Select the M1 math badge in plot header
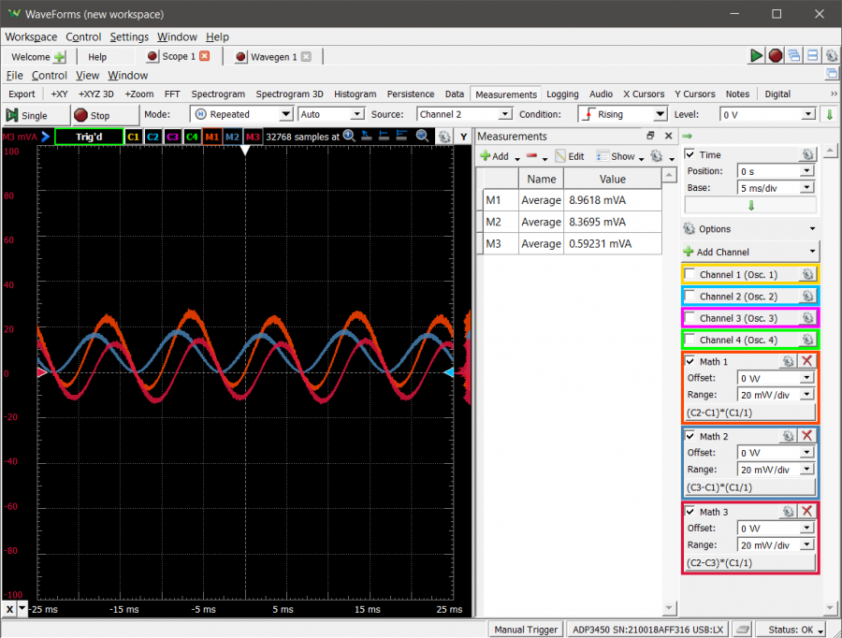The width and height of the screenshot is (842, 638). [x=211, y=137]
